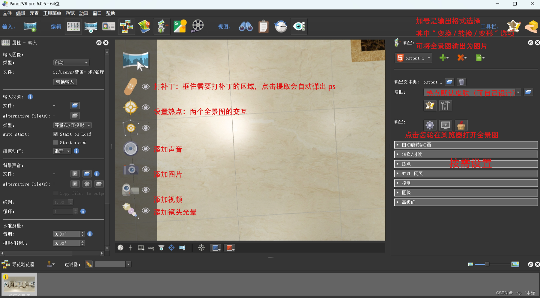Click the trash icon next to output folder

462,82
